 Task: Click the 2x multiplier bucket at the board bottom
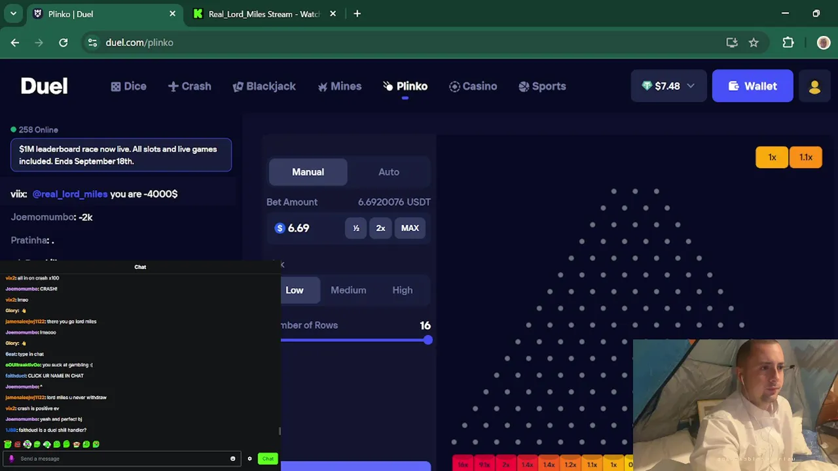[506, 464]
